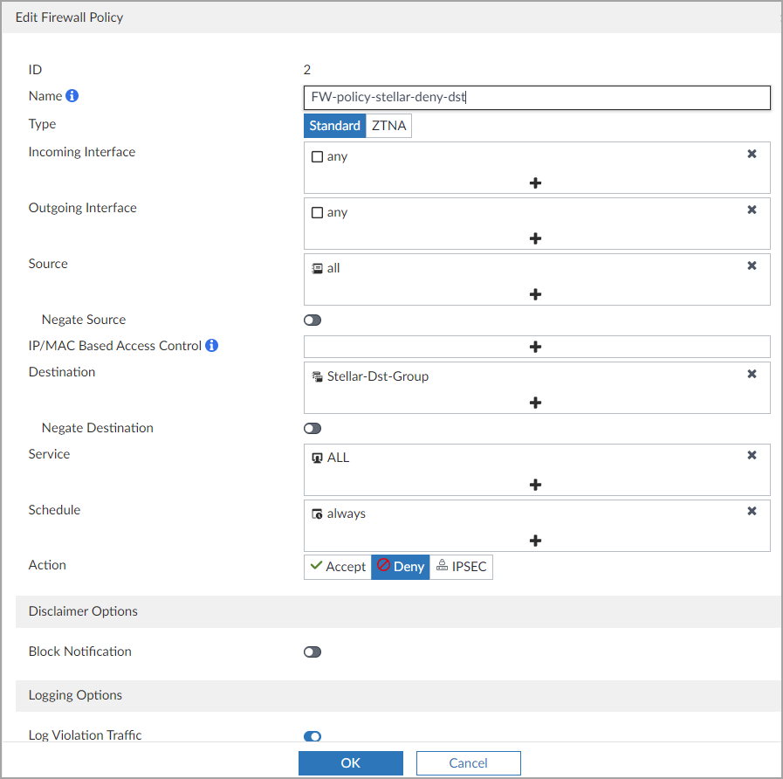Screen dimensions: 783x779
Task: Switch policy Type to ZTNA
Action: 388,126
